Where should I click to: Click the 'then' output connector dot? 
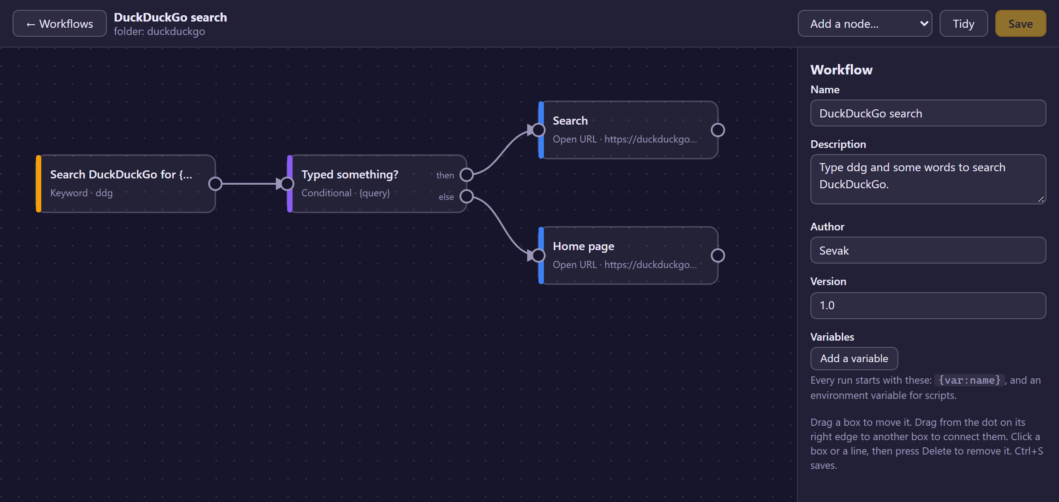[467, 175]
